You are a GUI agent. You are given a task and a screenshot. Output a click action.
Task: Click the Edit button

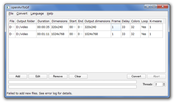pos(38,77)
